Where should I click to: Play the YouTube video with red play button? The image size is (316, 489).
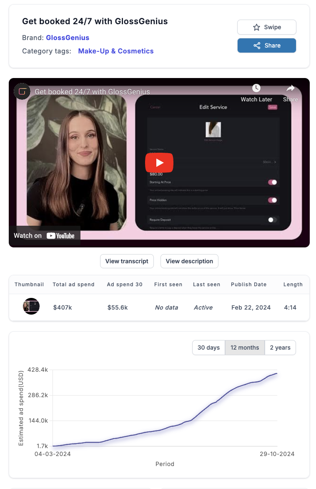[159, 162]
